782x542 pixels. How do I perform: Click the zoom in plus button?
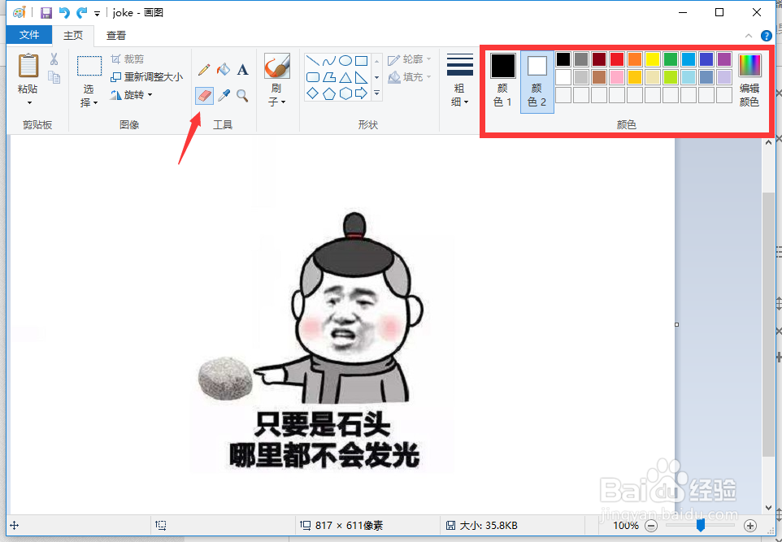[750, 526]
